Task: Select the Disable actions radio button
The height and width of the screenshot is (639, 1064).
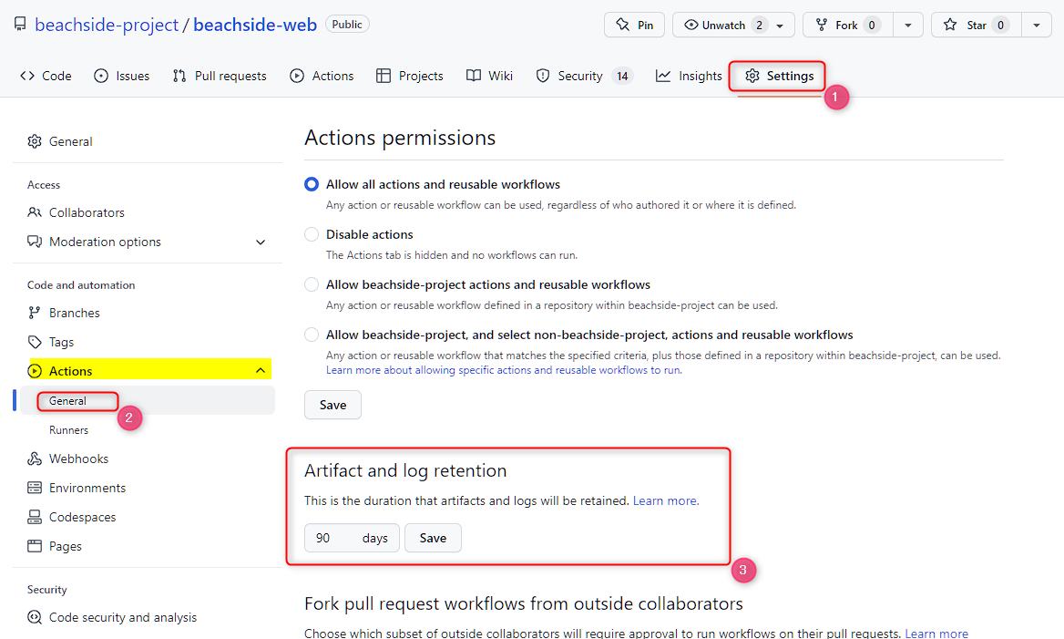Action: pyautogui.click(x=311, y=234)
